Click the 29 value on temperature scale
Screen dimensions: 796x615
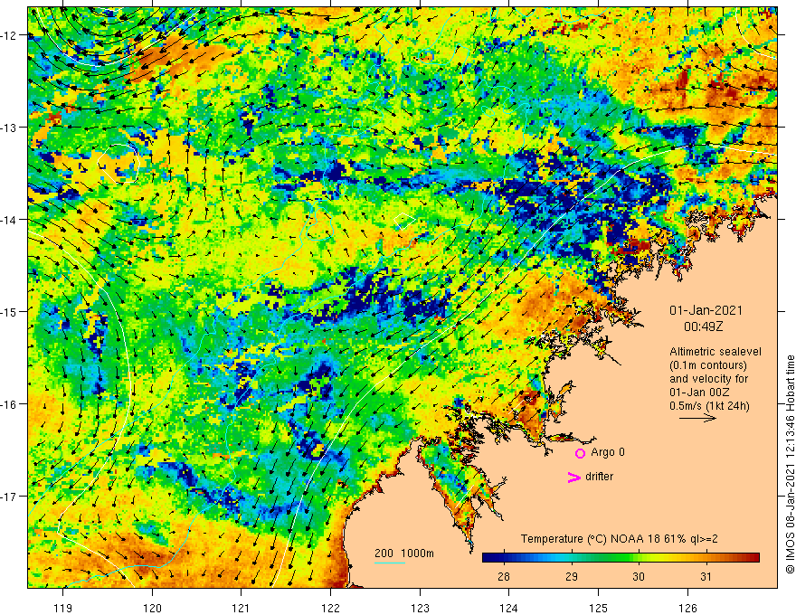click(572, 576)
